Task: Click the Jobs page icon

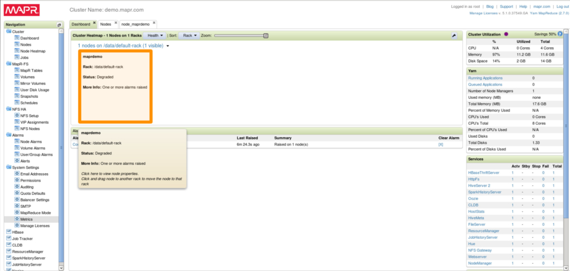Action: [17, 57]
